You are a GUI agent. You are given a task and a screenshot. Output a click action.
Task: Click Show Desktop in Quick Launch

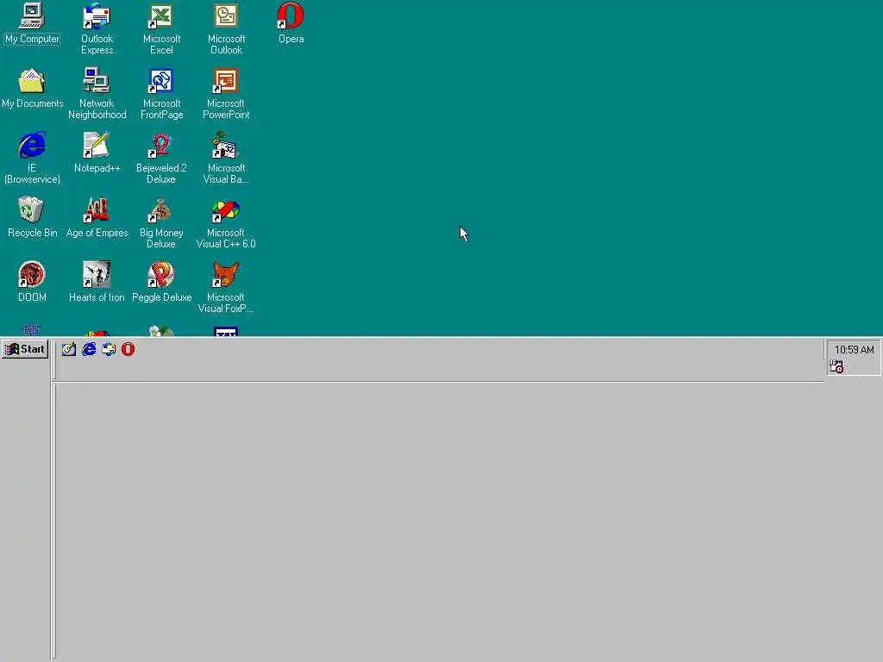pyautogui.click(x=69, y=350)
